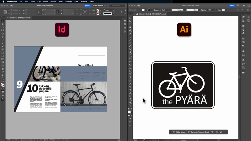Go to InDesign Home screen
251x141 pixels.
pos(11,6)
